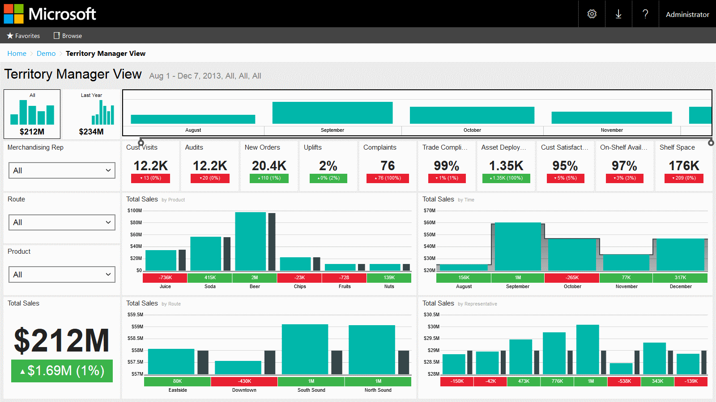Click the green $1.69M (1%) change indicator
The width and height of the screenshot is (716, 402).
tap(62, 371)
